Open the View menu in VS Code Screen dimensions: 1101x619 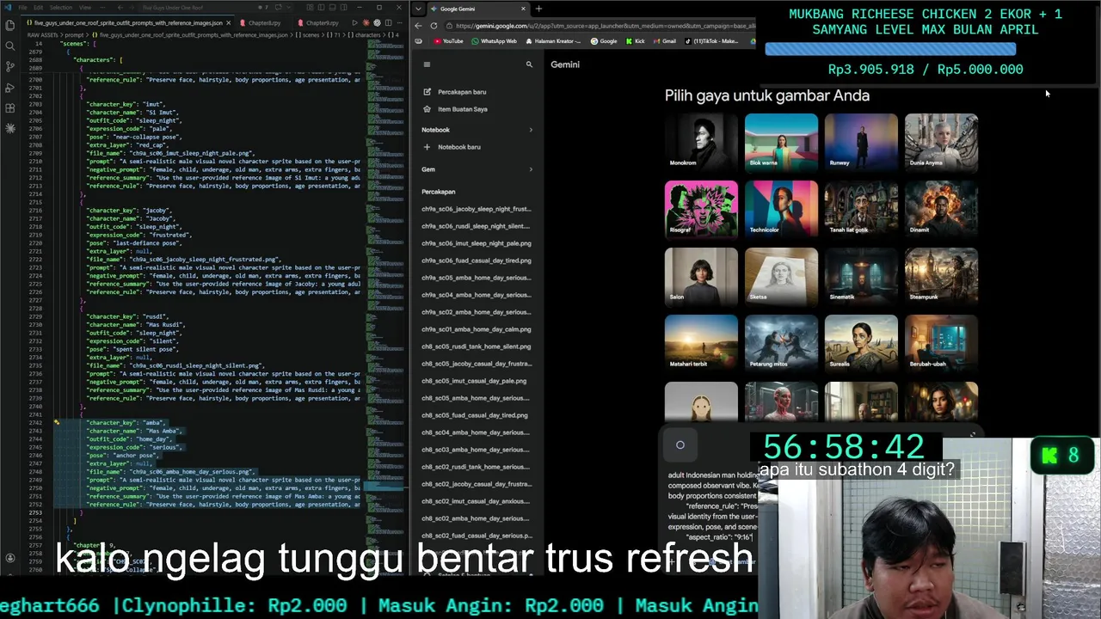85,8
